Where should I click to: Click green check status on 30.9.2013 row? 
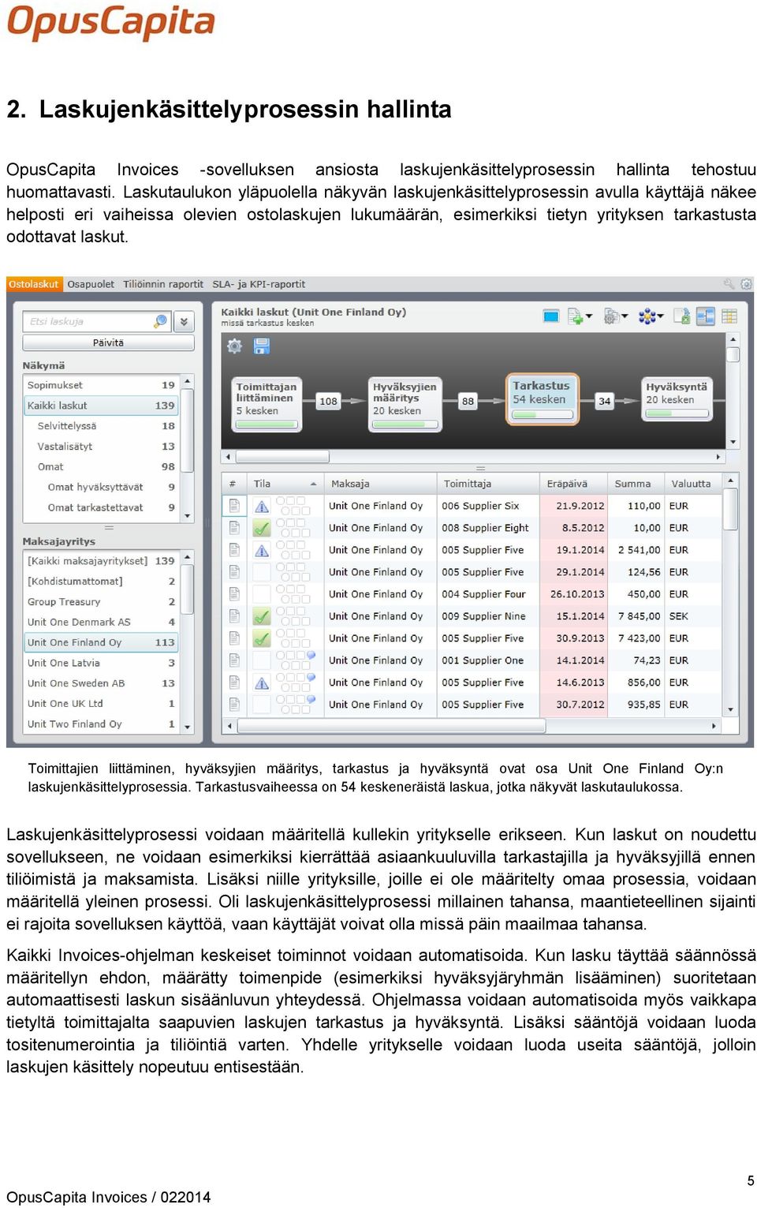[x=262, y=639]
